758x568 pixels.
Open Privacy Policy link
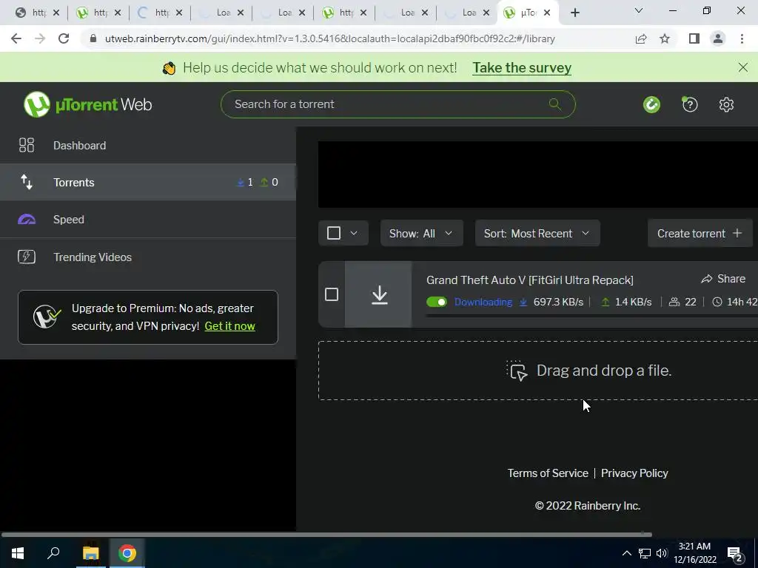(x=634, y=473)
